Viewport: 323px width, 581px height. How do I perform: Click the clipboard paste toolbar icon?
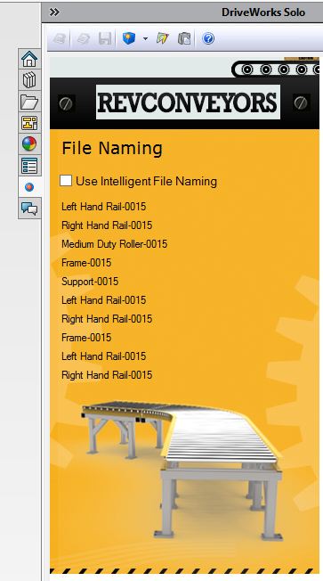coord(184,38)
